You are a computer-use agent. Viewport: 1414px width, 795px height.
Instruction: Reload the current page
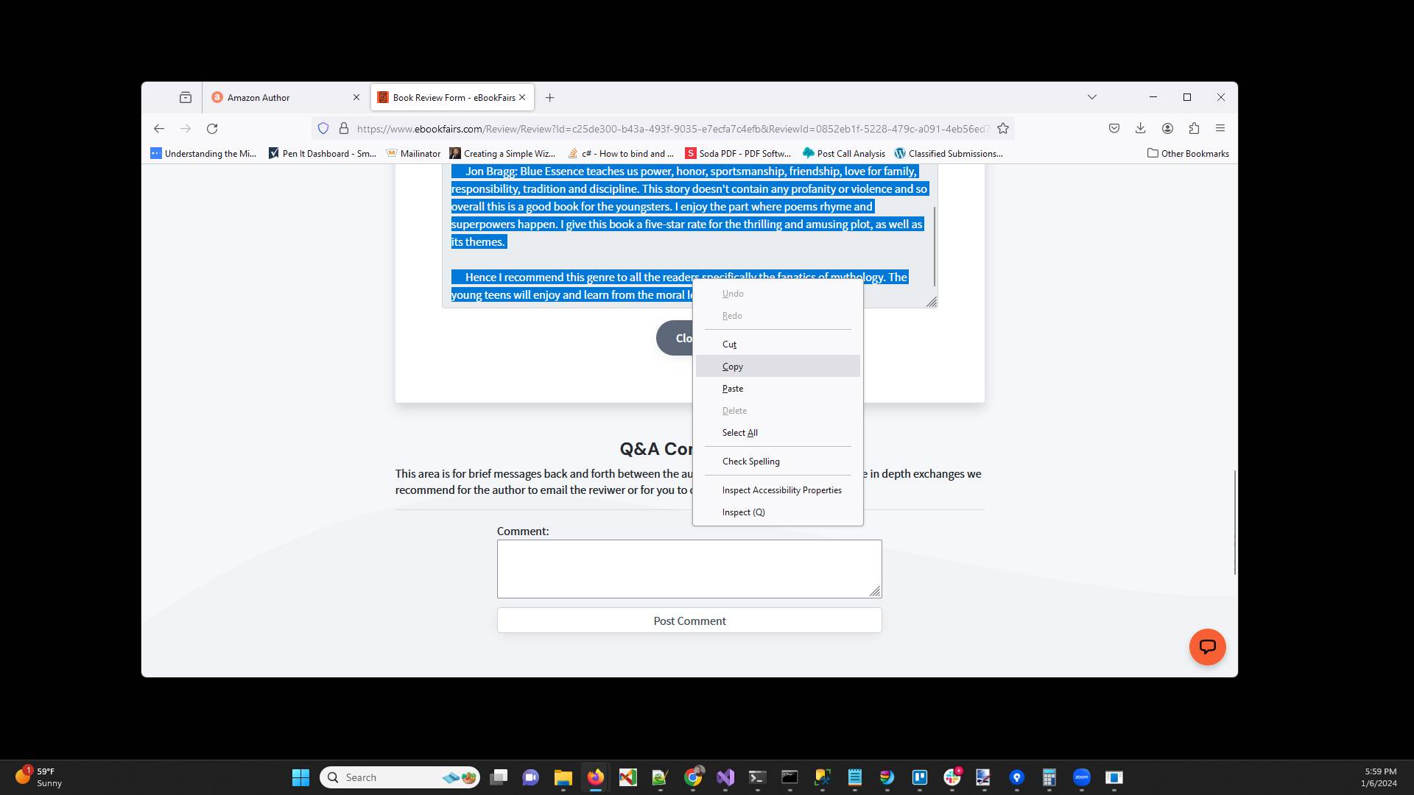pos(213,128)
